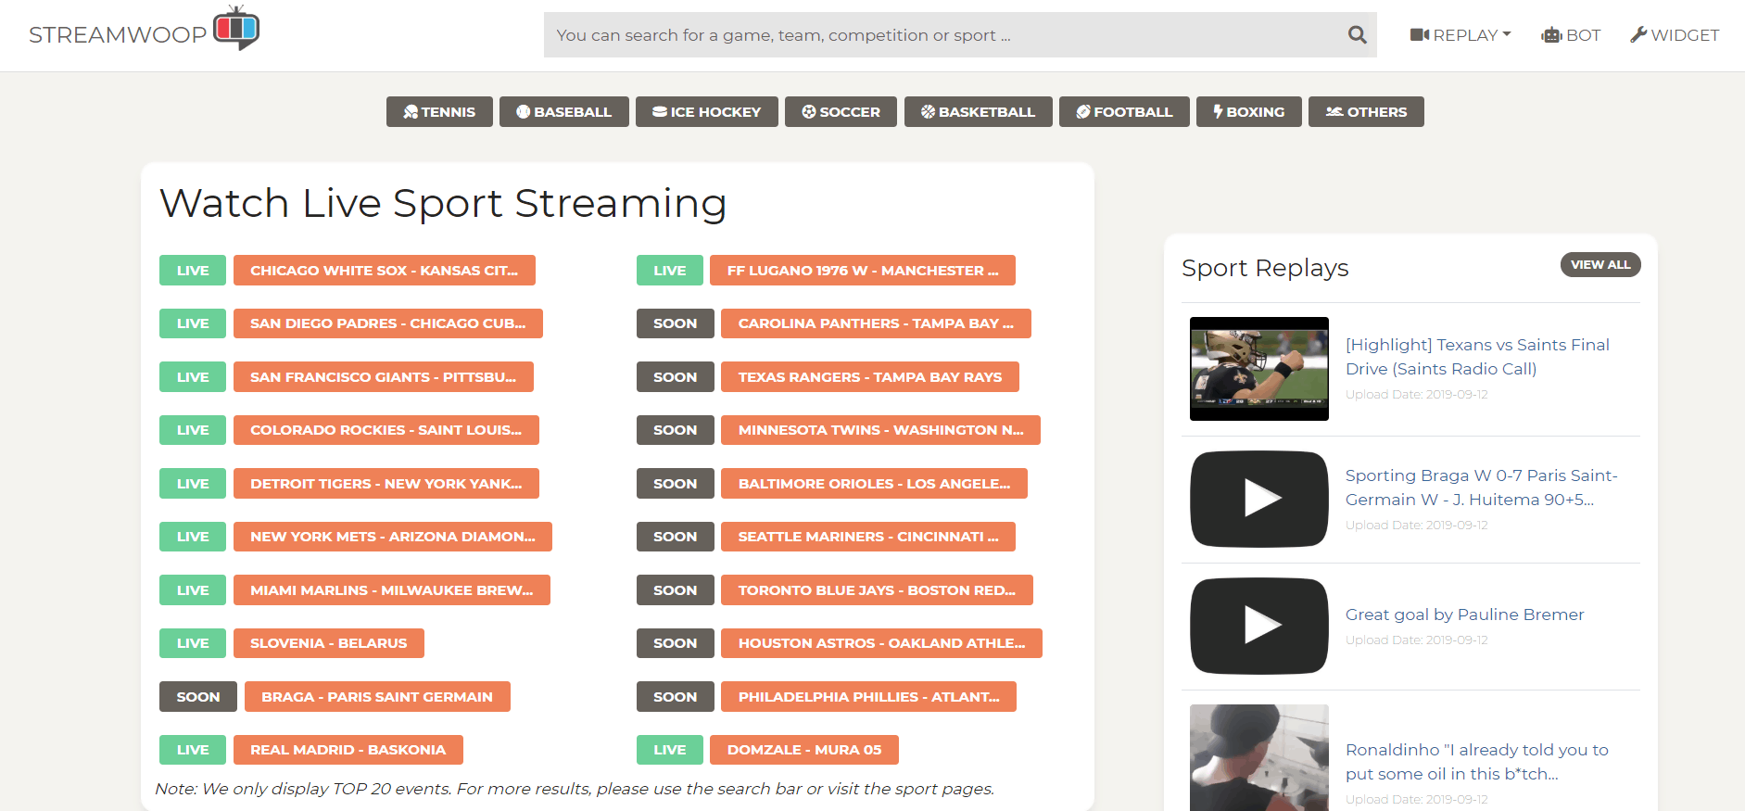Open the Football category
The width and height of the screenshot is (1745, 811).
[x=1124, y=112]
